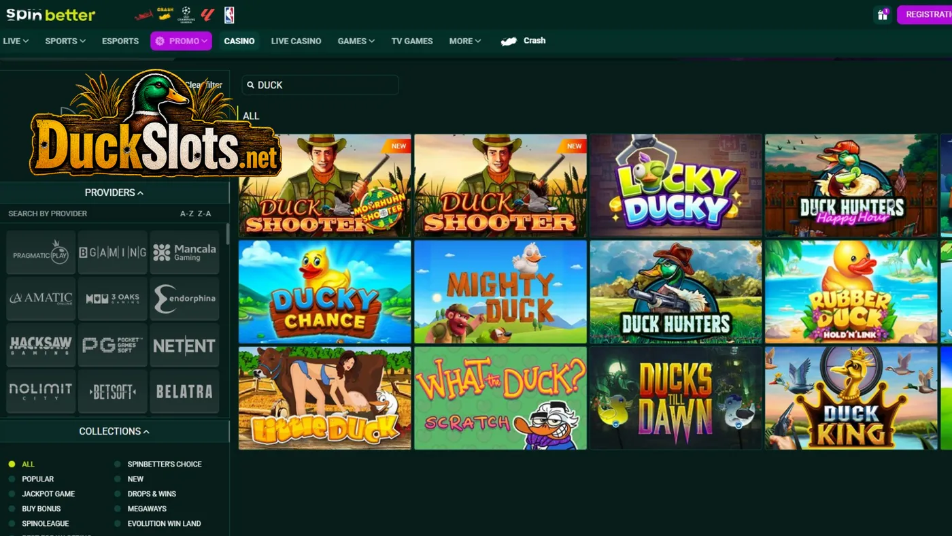Open the yellow Crash shortcut icon in the header
The image size is (952, 536).
click(x=165, y=14)
